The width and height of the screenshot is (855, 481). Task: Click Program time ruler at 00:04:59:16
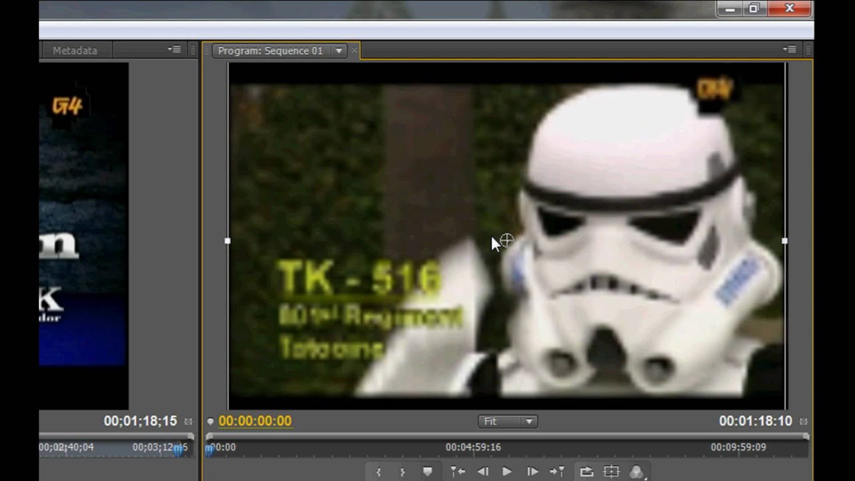pos(473,447)
